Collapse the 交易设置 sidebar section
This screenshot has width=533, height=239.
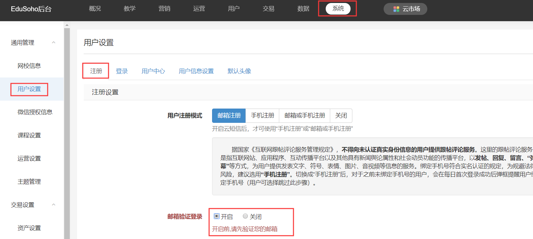[x=54, y=205]
